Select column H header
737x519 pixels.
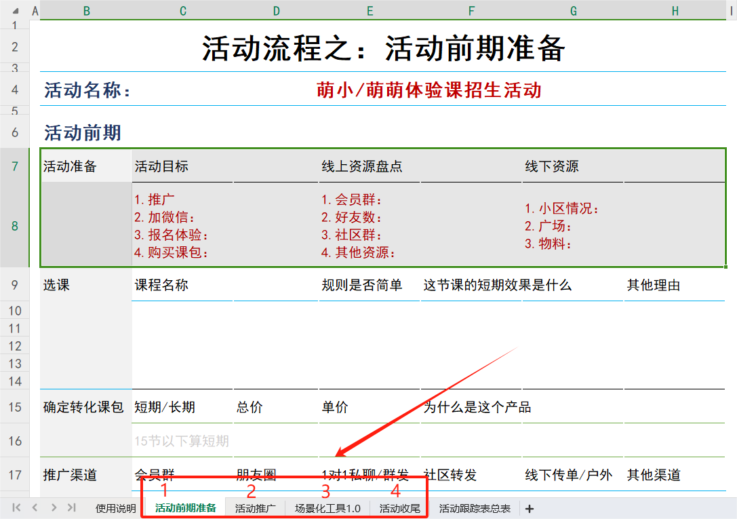tap(675, 10)
